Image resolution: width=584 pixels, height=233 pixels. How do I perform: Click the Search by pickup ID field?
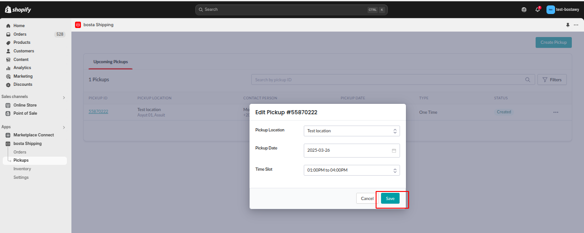click(393, 80)
